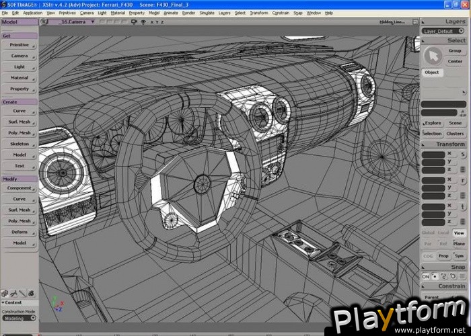Click the Primitive button under Get
The height and width of the screenshot is (336, 471).
click(20, 45)
